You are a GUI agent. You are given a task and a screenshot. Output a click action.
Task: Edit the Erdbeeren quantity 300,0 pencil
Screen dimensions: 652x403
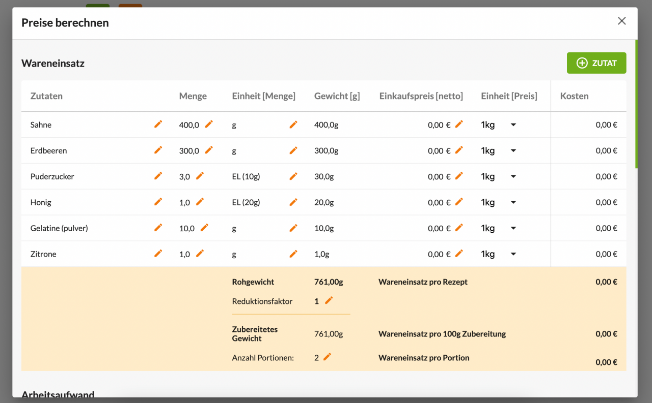pyautogui.click(x=209, y=150)
